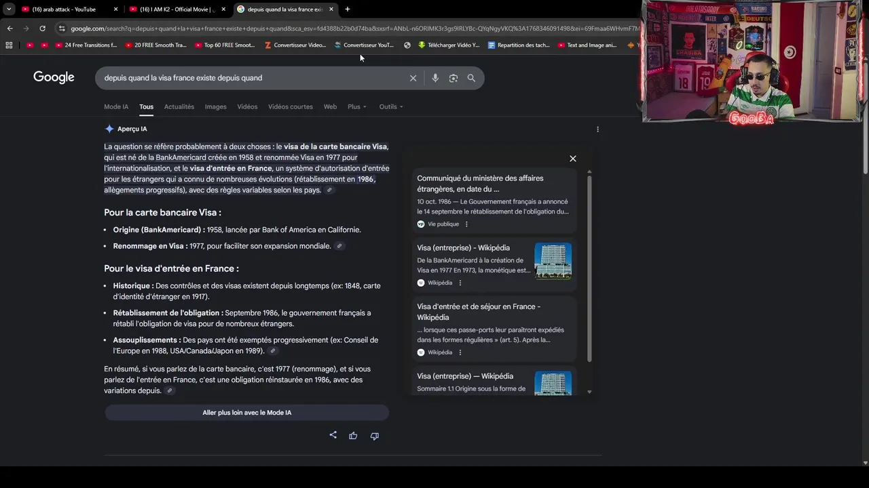Screen dimensions: 869x488
Task: Click Aller plus loin avec le Mode IA
Action: 246,413
